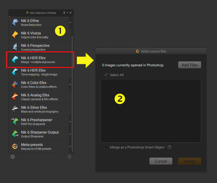Open Meta-presets Sequence of Nik presets
The height and width of the screenshot is (183, 217).
click(x=39, y=146)
